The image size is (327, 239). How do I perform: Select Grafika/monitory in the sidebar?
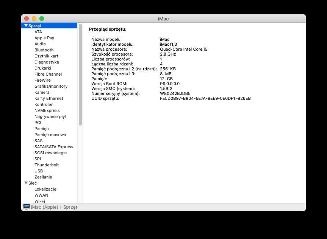click(51, 86)
